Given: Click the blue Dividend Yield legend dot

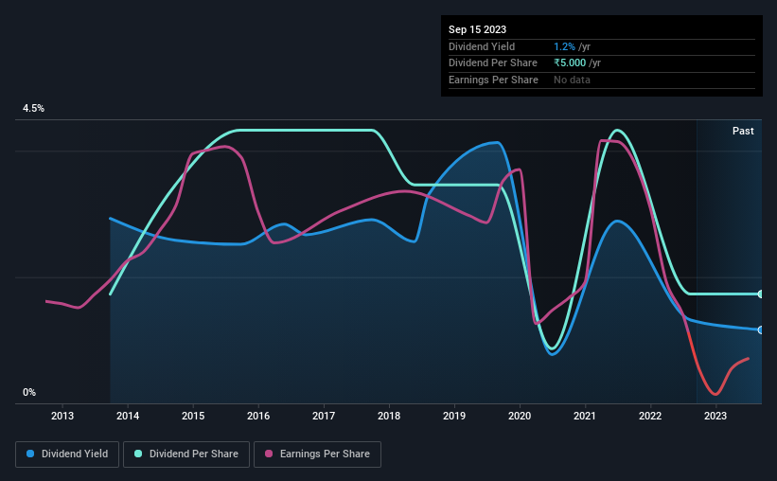Looking at the screenshot, I should [30, 454].
